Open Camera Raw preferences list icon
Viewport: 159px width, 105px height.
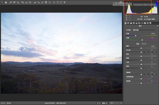54,2
